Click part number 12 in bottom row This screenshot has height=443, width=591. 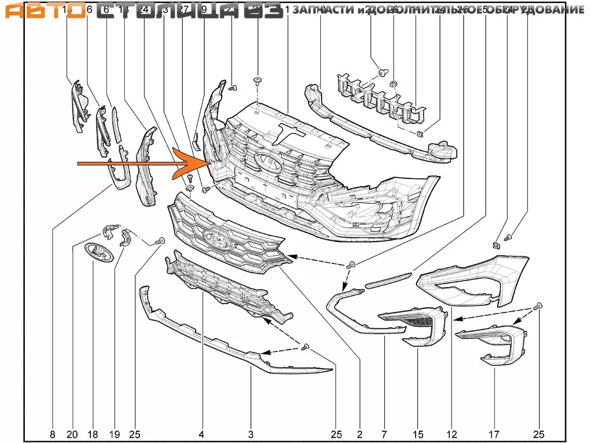(452, 435)
